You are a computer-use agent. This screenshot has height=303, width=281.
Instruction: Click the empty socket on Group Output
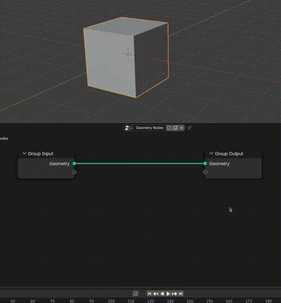pos(205,172)
